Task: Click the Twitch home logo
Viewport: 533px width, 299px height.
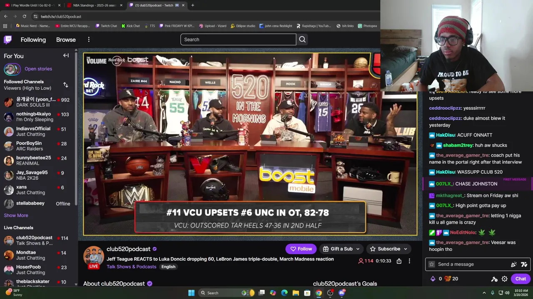Action: click(8, 40)
